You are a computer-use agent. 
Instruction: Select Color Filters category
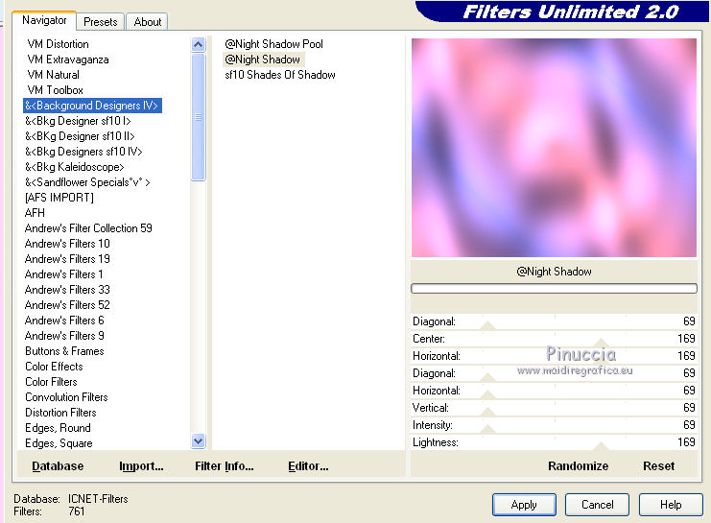click(x=51, y=382)
